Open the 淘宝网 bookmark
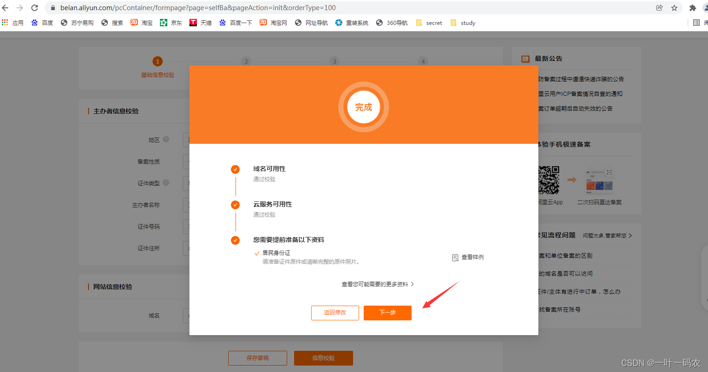The image size is (708, 372). pos(273,23)
